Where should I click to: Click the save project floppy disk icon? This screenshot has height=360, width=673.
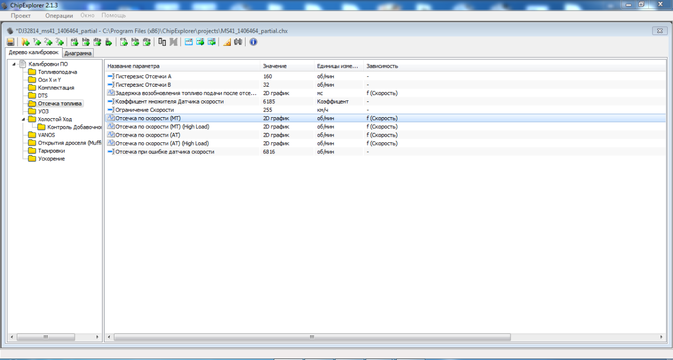[11, 42]
